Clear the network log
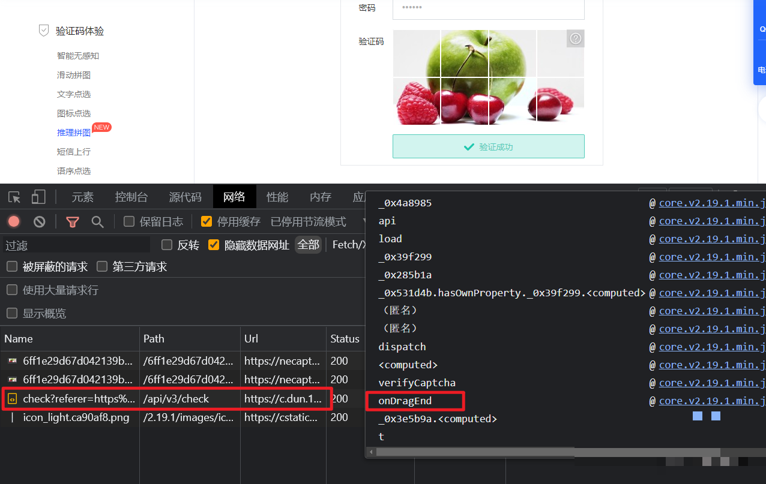 tap(40, 222)
